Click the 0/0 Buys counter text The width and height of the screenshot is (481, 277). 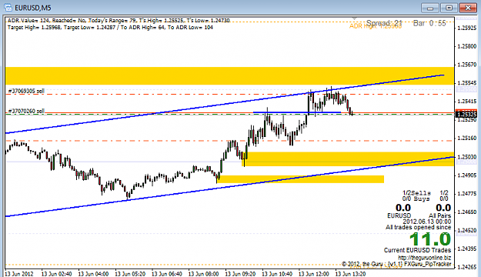pos(416,199)
